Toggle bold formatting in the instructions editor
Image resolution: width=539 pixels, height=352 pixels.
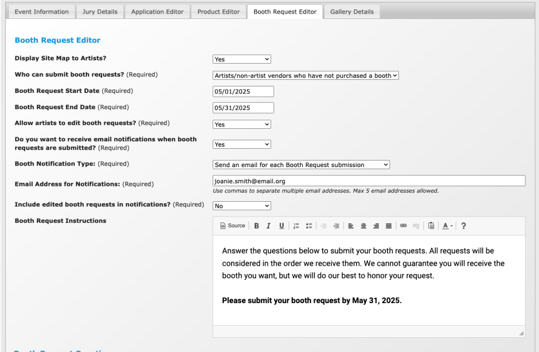click(256, 226)
